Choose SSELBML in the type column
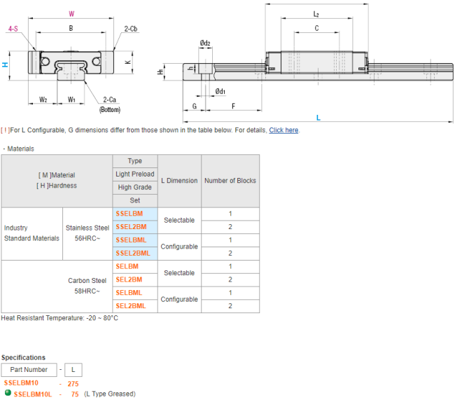This screenshot has height=400, width=455. [x=131, y=240]
